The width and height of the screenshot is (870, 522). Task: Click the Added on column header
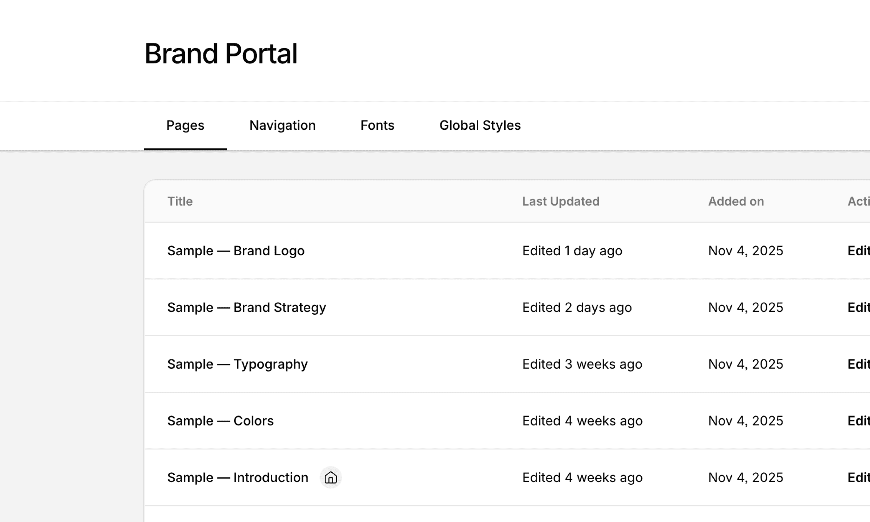click(x=736, y=201)
